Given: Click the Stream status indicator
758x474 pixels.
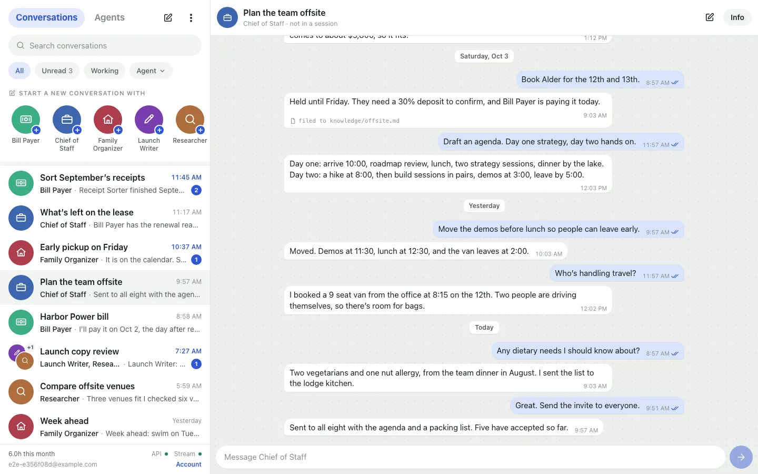Looking at the screenshot, I should point(188,453).
